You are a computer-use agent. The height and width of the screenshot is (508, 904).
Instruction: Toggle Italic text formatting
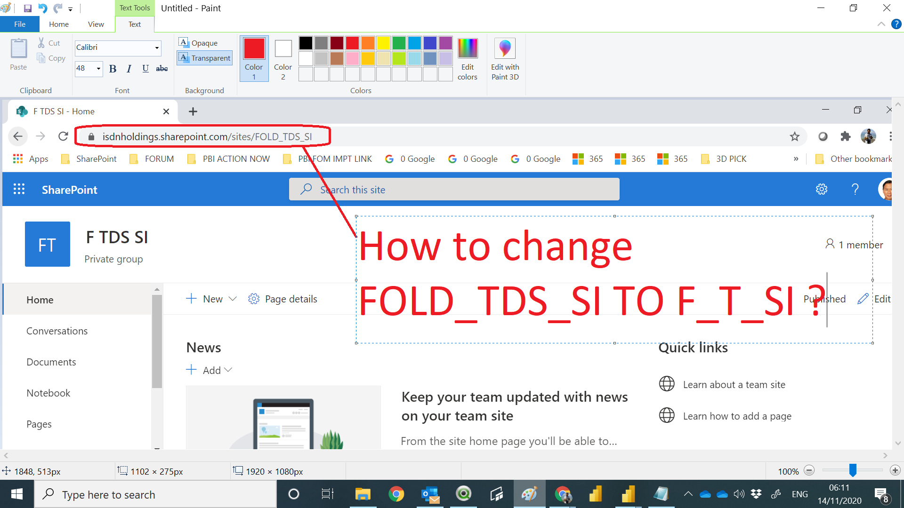pyautogui.click(x=129, y=69)
